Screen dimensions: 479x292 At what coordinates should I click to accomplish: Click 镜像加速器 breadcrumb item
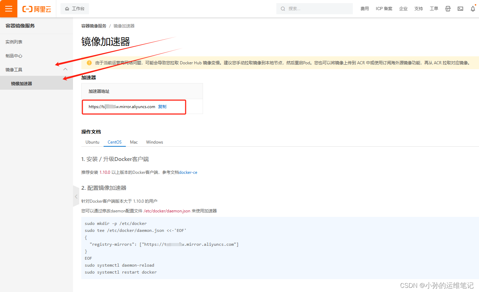pos(124,26)
